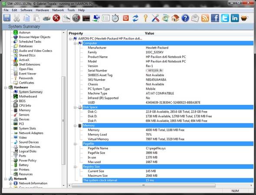Select Motherboard in the tree
This screenshot has width=256, height=195.
click(x=28, y=96)
